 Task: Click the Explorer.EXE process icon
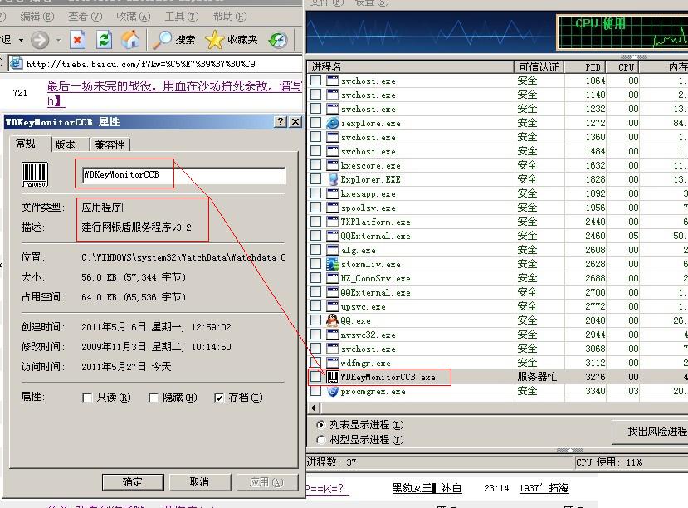click(x=333, y=179)
